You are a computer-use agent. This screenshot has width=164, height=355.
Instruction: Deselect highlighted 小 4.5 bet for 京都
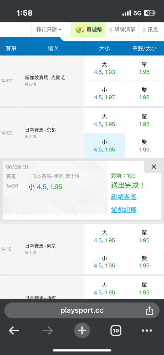(x=104, y=146)
